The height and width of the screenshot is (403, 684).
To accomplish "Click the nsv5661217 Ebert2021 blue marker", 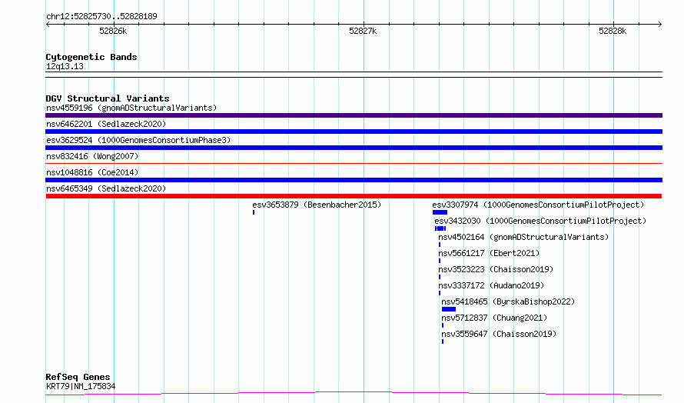I will pyautogui.click(x=440, y=261).
